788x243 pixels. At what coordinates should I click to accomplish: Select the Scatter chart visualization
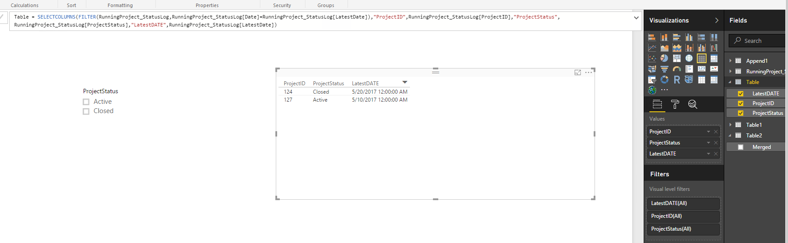point(652,58)
